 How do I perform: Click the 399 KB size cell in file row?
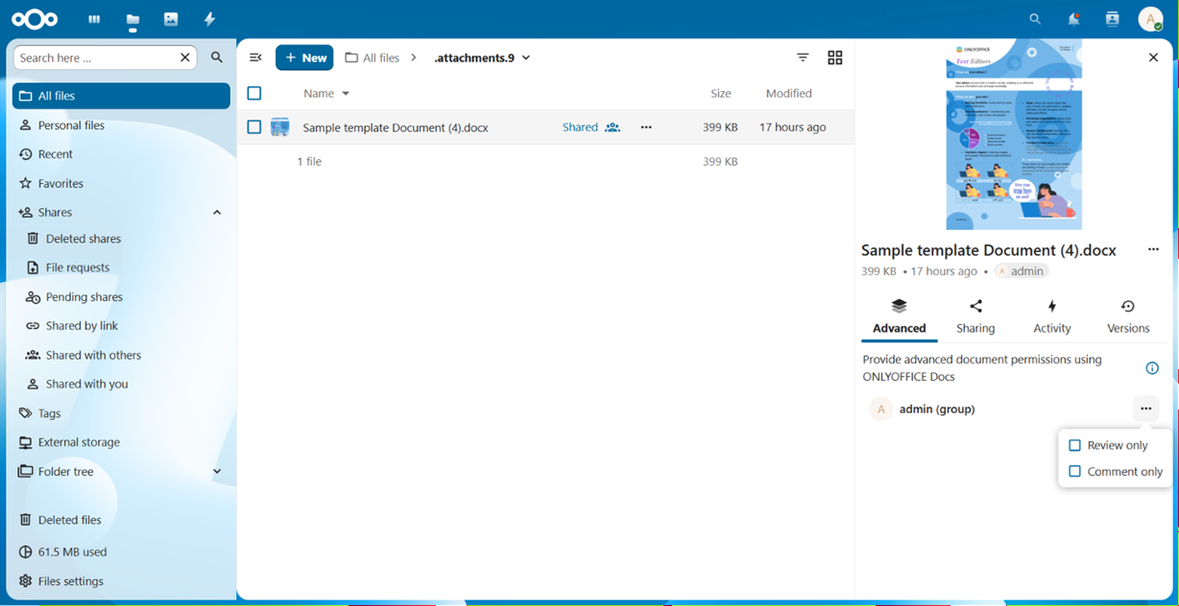[x=720, y=127]
